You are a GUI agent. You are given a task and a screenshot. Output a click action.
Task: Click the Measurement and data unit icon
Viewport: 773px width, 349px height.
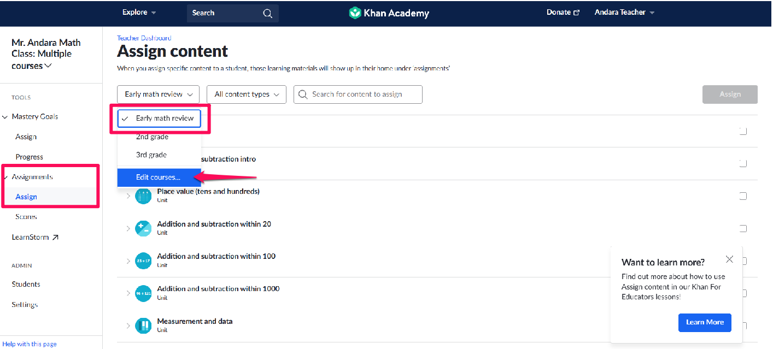click(x=143, y=326)
